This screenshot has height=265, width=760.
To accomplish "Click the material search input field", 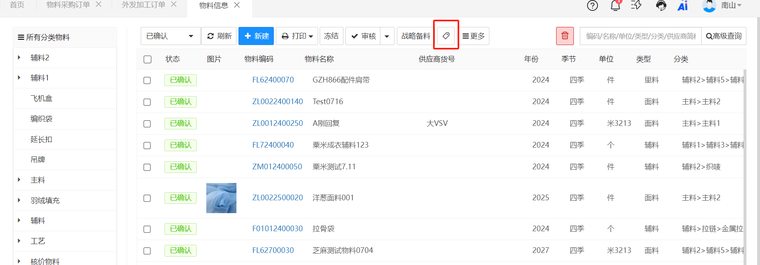I will [x=640, y=36].
